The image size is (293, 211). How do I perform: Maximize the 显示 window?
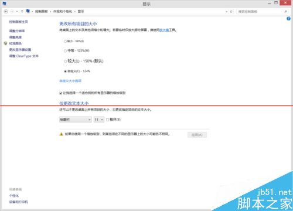point(276,3)
